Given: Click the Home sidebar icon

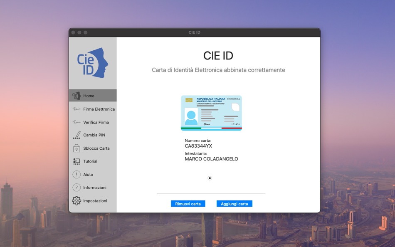Looking at the screenshot, I should pyautogui.click(x=77, y=96).
